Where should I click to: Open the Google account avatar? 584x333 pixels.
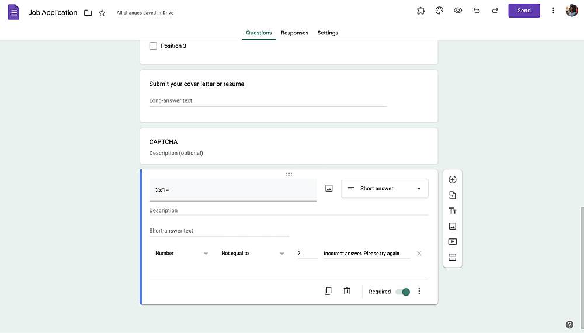tap(572, 11)
